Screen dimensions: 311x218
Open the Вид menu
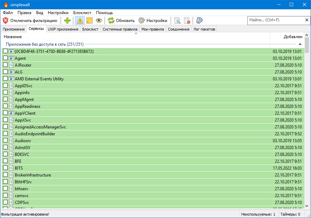pos(40,13)
